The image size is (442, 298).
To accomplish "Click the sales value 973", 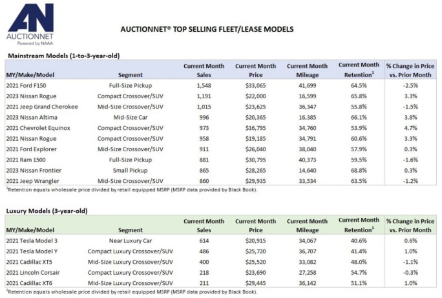I will [204, 128].
